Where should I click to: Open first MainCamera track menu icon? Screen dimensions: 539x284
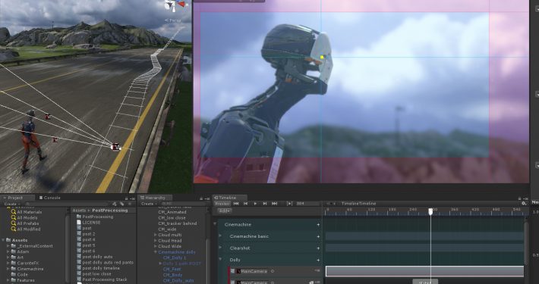click(x=317, y=271)
